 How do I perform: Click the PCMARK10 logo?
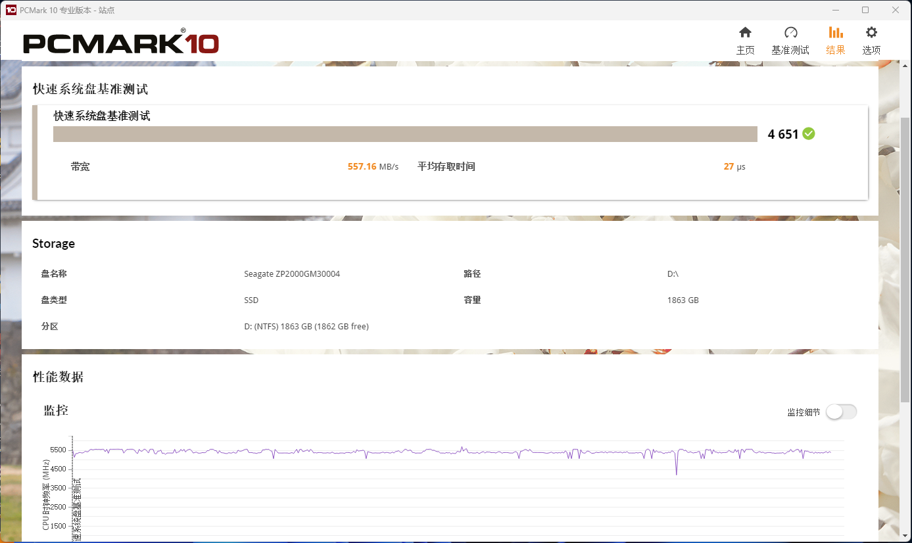point(121,43)
